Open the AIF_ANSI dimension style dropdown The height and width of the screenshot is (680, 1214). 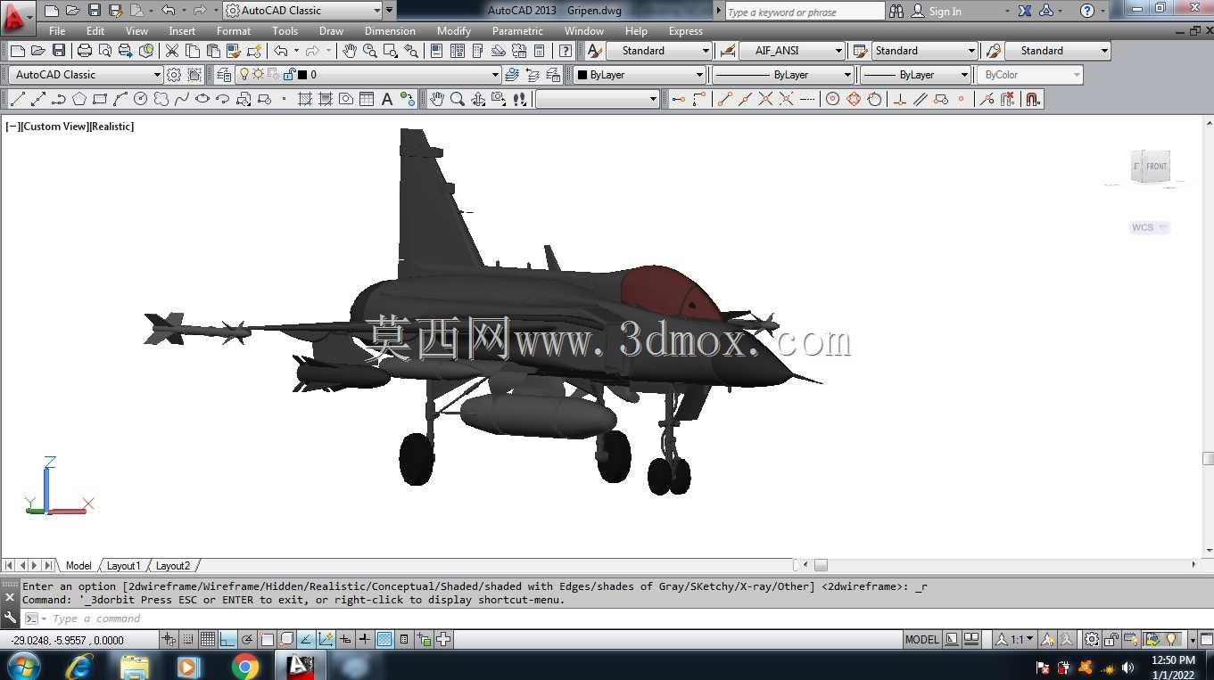pyautogui.click(x=791, y=51)
